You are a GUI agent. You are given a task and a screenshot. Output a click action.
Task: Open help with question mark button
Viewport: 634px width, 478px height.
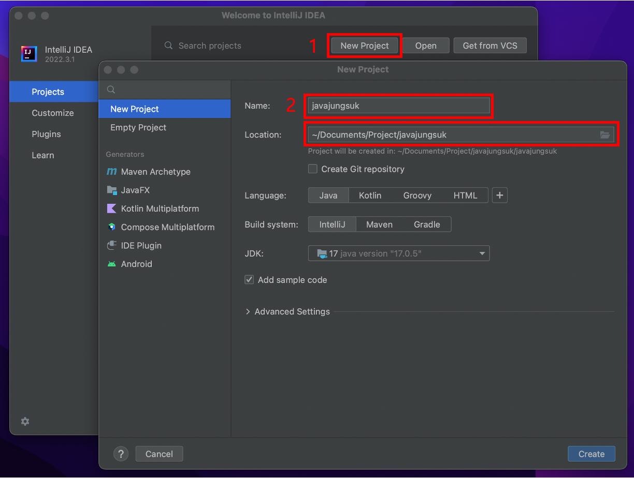click(121, 454)
